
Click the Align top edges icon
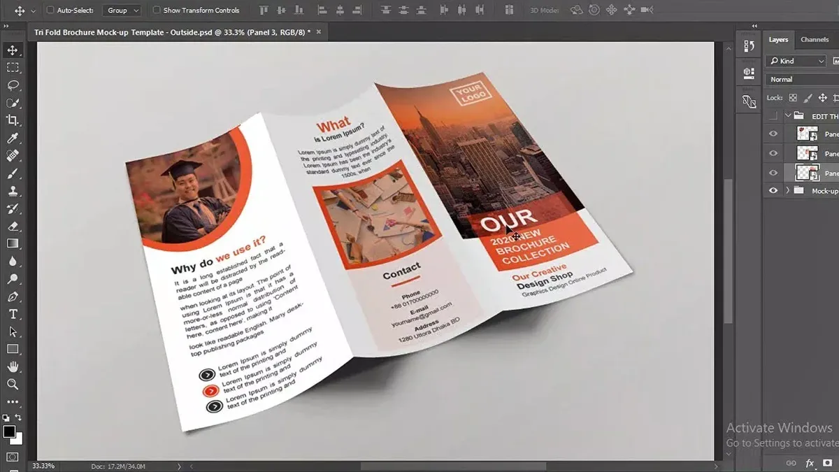click(x=263, y=10)
